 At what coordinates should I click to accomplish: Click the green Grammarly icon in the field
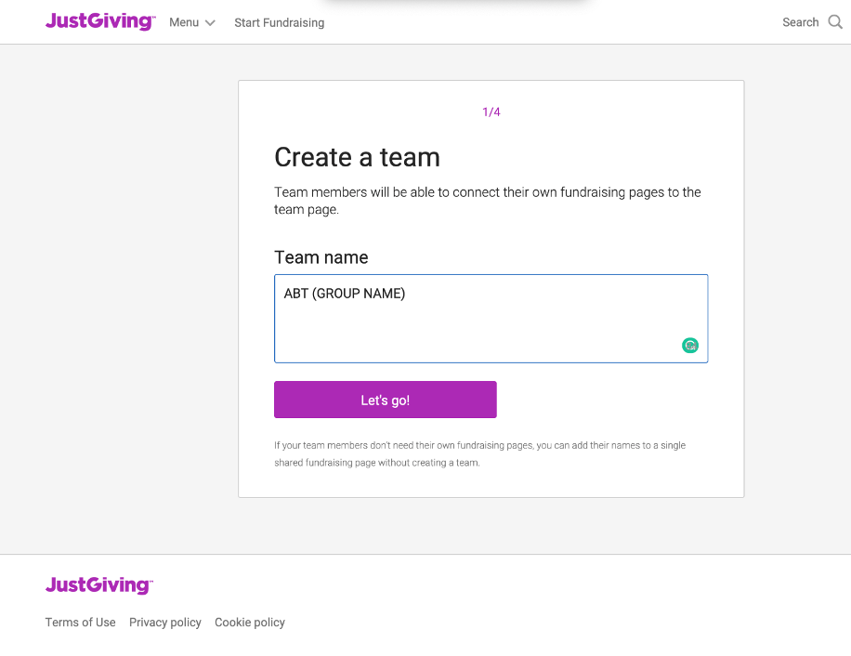pyautogui.click(x=689, y=345)
